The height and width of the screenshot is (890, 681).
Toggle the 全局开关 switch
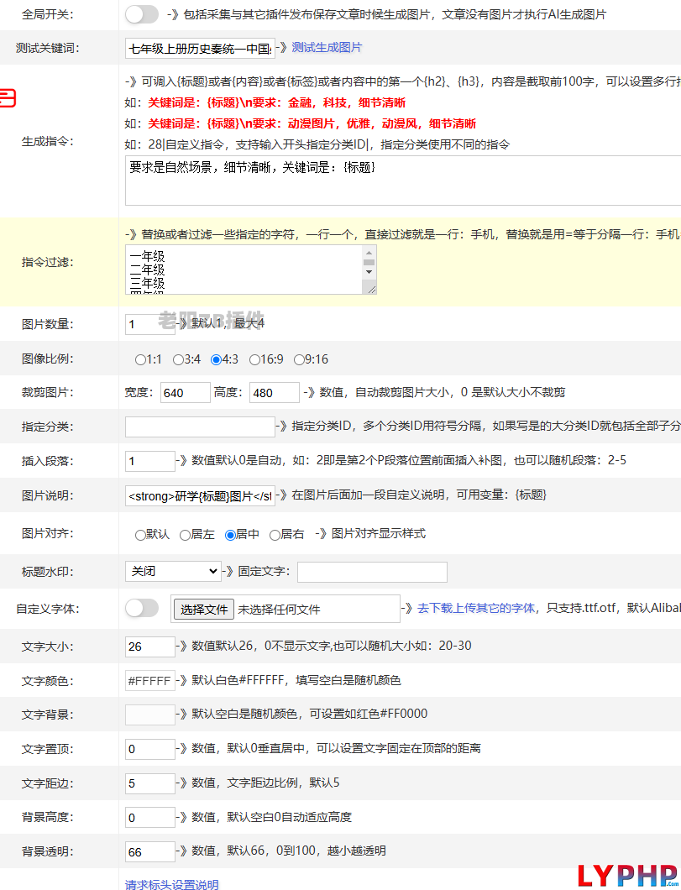coord(141,14)
